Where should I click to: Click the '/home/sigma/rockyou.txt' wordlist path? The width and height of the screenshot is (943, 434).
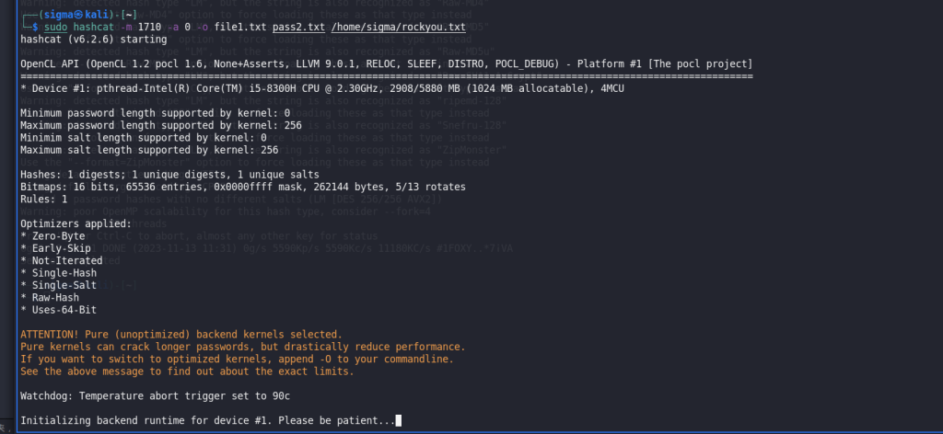(399, 27)
